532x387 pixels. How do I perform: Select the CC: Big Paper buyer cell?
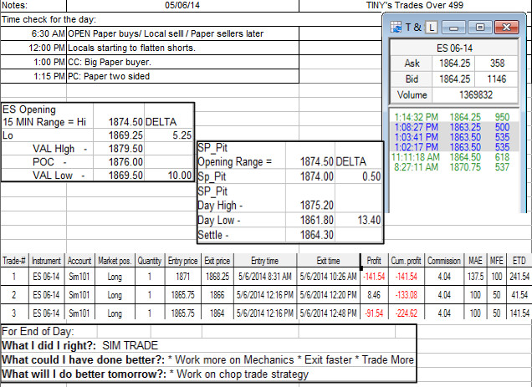[183, 62]
